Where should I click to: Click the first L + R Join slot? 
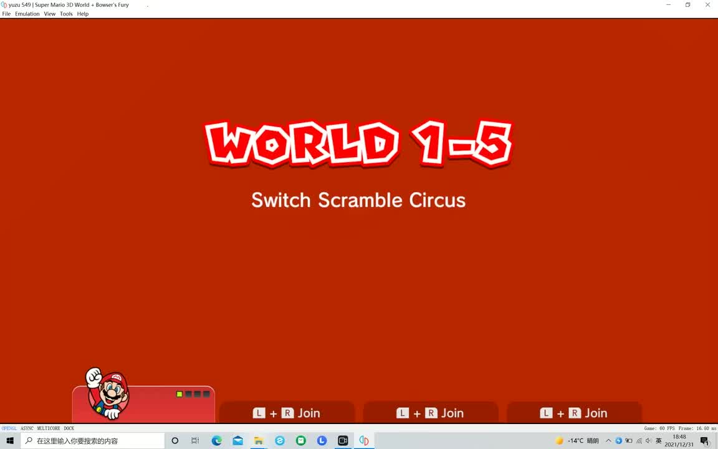click(287, 412)
